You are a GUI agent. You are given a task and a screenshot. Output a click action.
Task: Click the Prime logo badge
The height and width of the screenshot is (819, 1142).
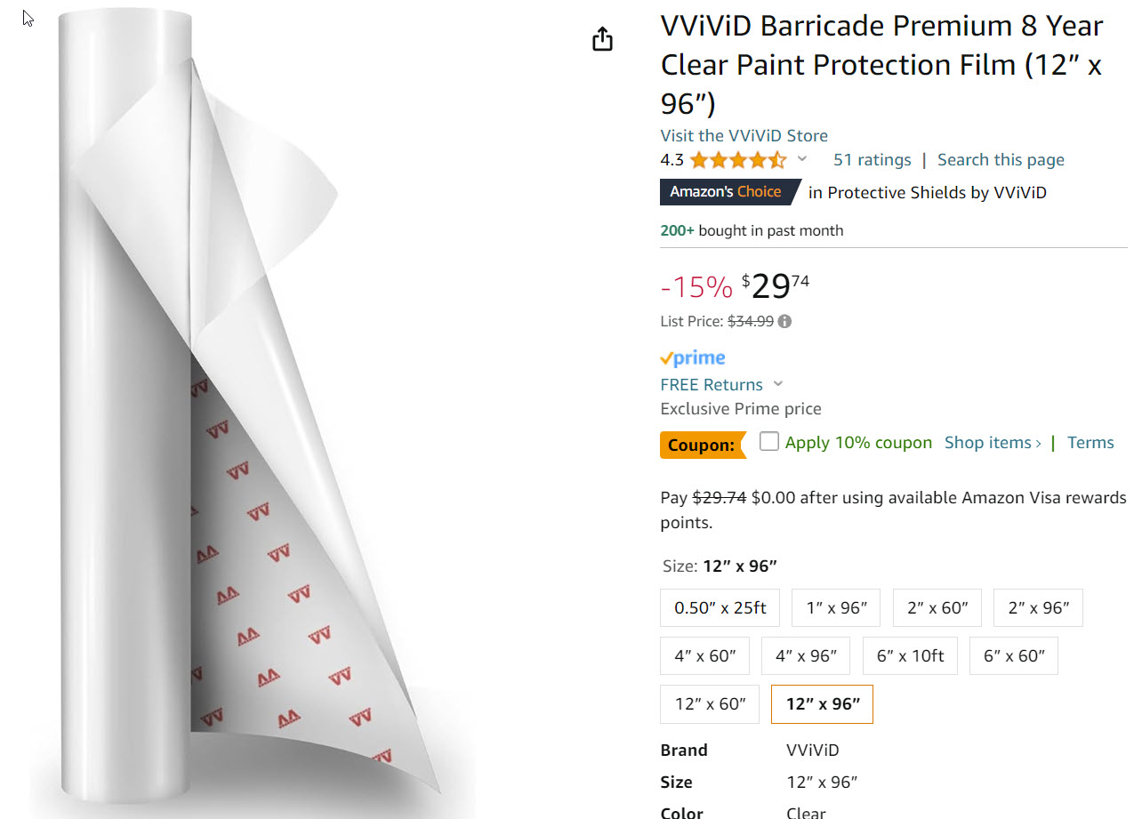(692, 358)
